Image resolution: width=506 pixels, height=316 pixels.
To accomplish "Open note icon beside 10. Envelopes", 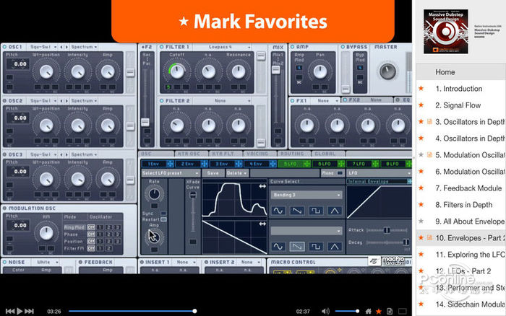I will pos(429,238).
